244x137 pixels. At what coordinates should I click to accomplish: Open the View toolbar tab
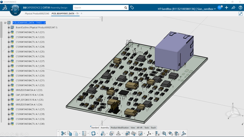(133, 128)
